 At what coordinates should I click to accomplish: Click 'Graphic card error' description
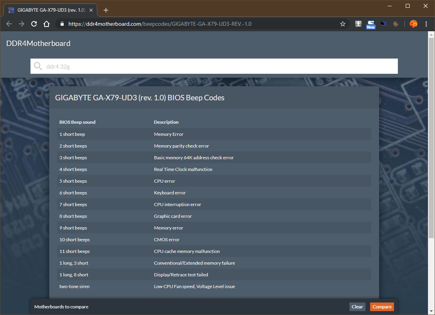tap(173, 216)
